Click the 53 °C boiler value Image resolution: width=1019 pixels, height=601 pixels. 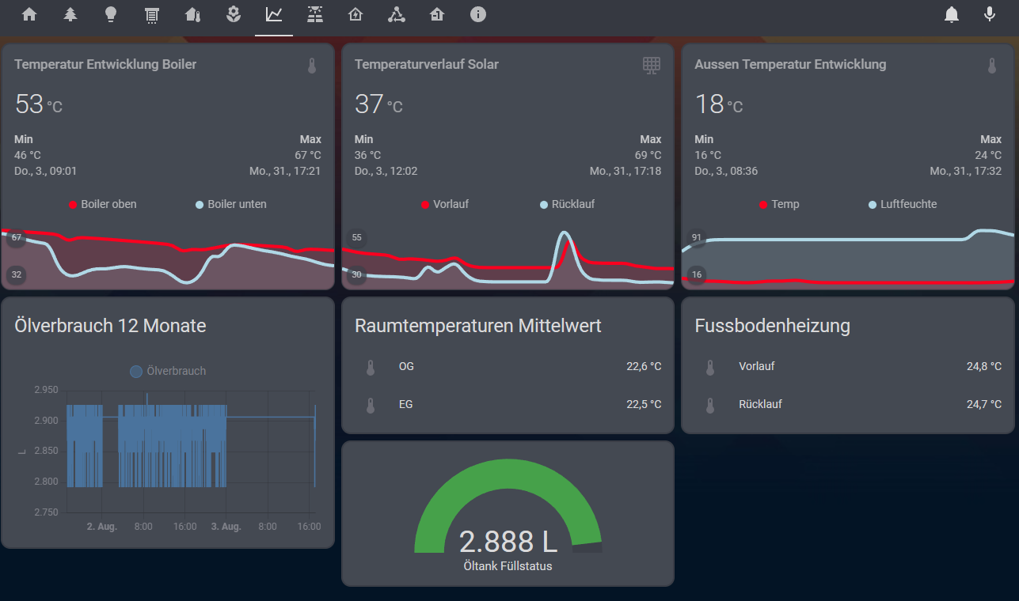coord(38,104)
